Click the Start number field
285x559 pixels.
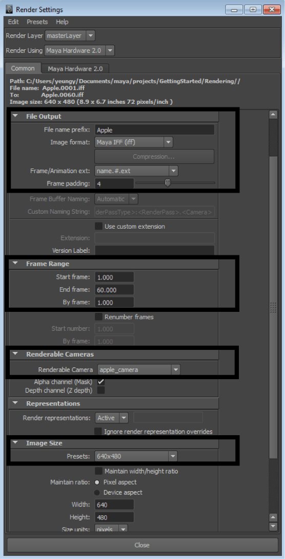tap(114, 328)
